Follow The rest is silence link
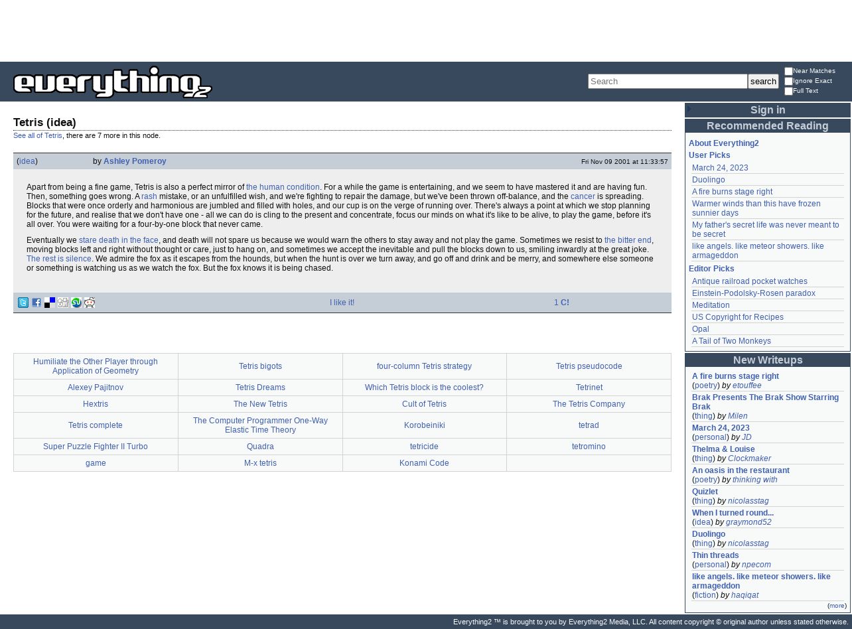 pos(59,259)
